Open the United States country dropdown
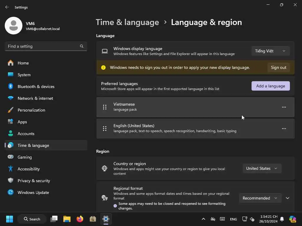This screenshot has height=226, width=302. (262, 168)
